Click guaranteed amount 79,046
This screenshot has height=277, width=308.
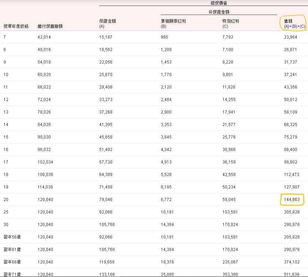(107, 200)
